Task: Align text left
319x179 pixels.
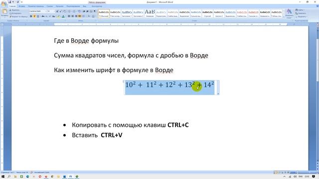Action: pyautogui.click(x=69, y=16)
